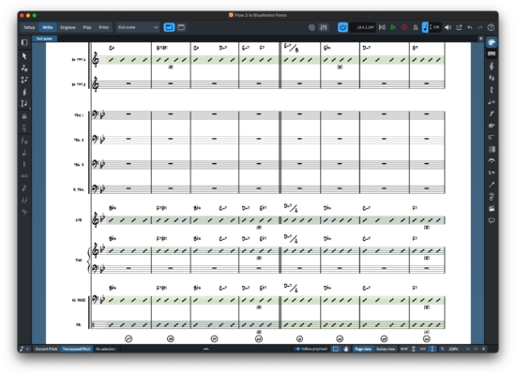Activate the chord input tool
Screen dimensions: 516x375
click(x=24, y=80)
